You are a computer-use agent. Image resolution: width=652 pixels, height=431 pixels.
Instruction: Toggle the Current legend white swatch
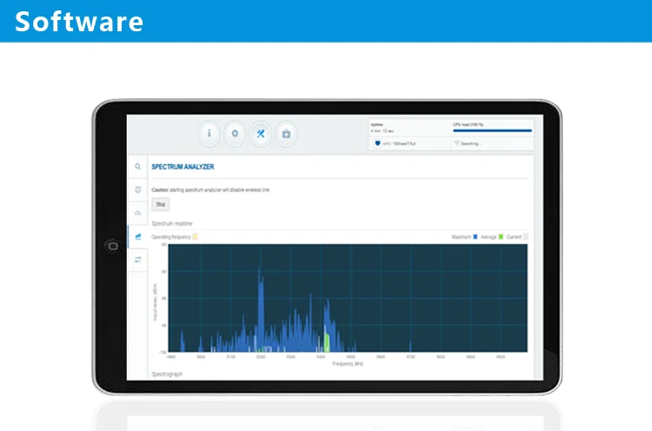(524, 236)
